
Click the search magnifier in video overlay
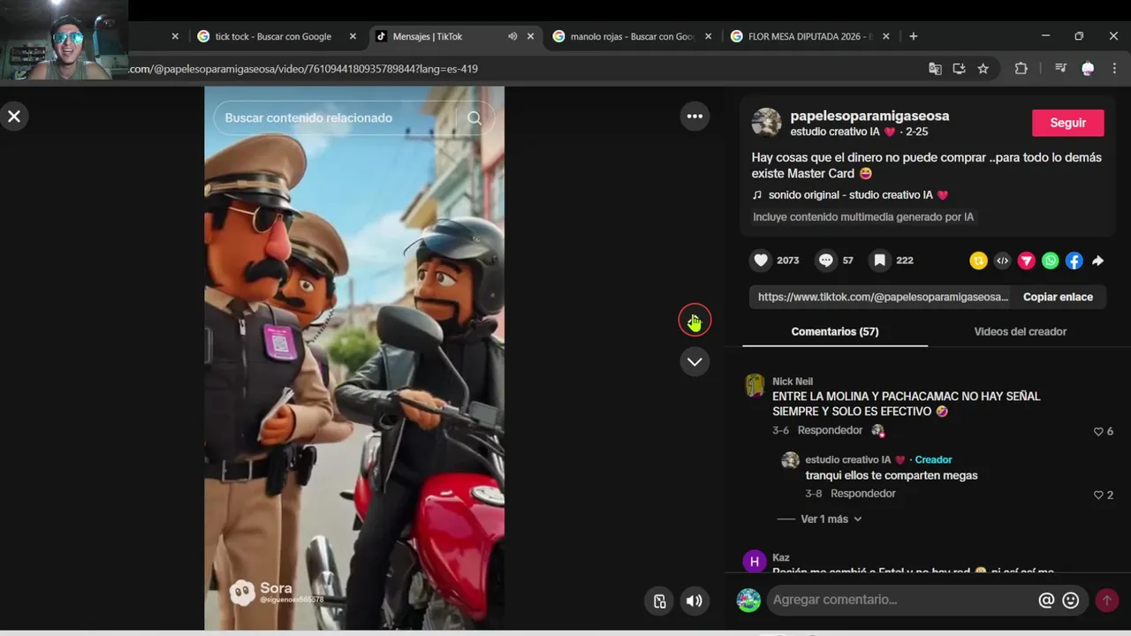(474, 118)
